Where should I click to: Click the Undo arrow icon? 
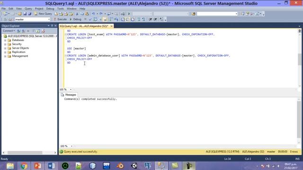pos(94,14)
